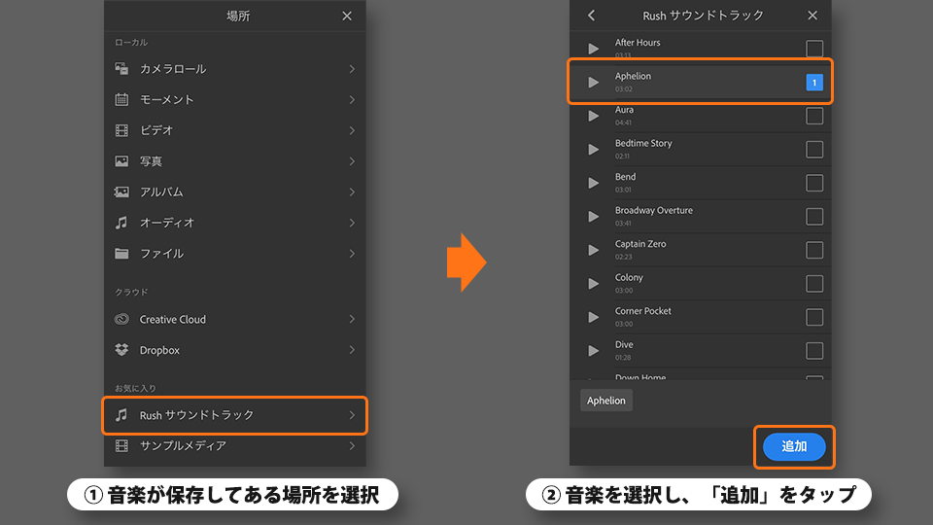Click the Camera Roll (カメラロール) icon
The height and width of the screenshot is (525, 933).
click(x=121, y=68)
